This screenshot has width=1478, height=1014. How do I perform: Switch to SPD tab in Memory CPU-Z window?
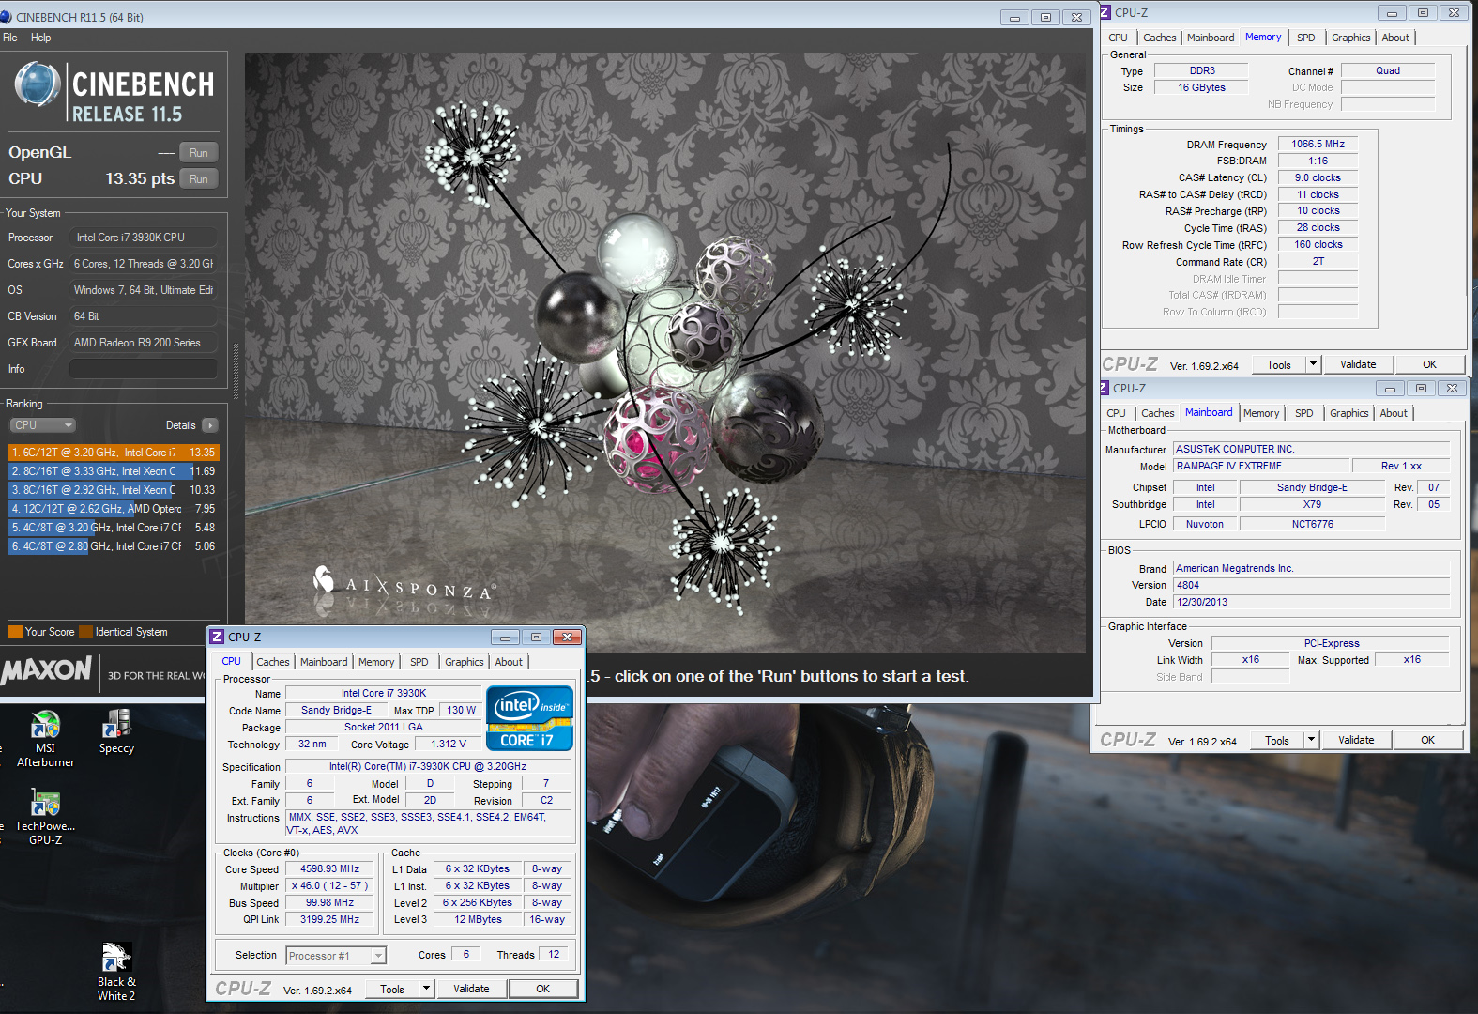point(1306,38)
